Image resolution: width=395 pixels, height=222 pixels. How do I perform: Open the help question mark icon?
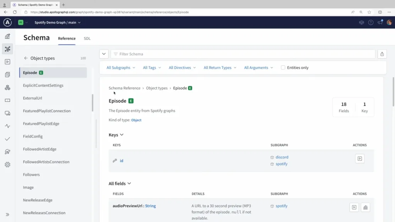(x=371, y=22)
